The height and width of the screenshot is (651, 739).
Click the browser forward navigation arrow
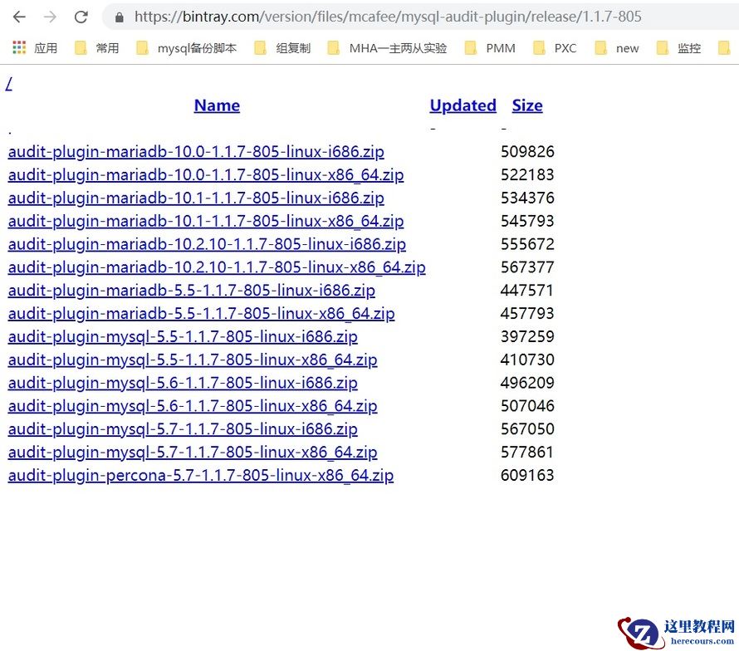click(x=50, y=16)
